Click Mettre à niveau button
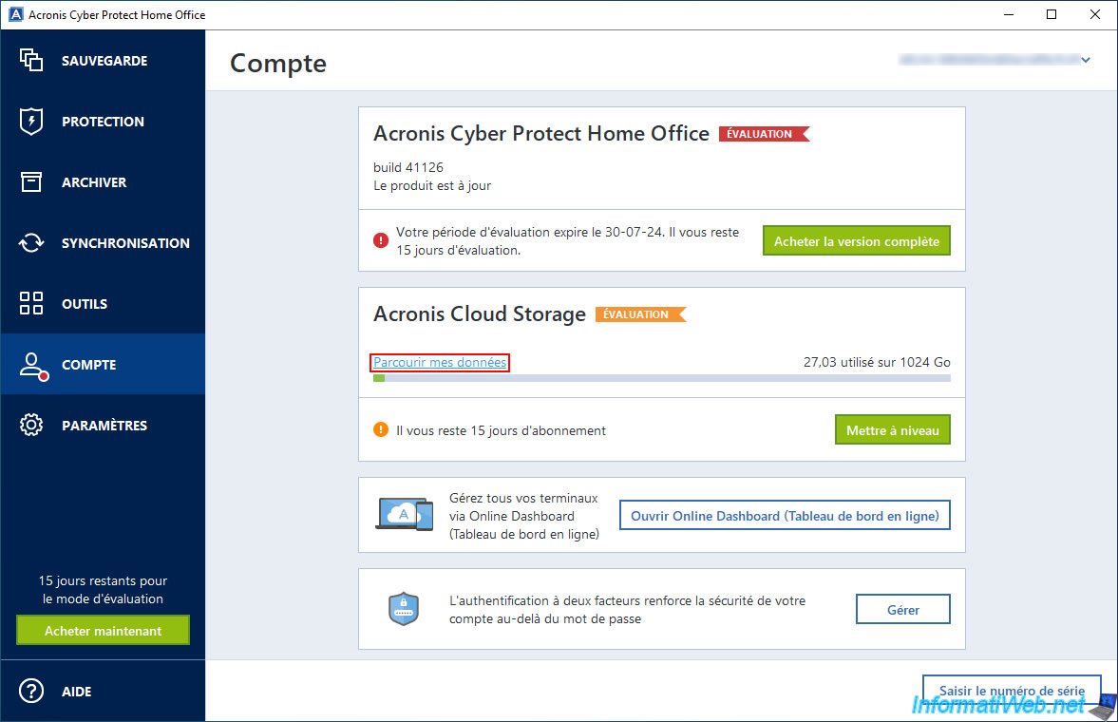 pos(893,429)
